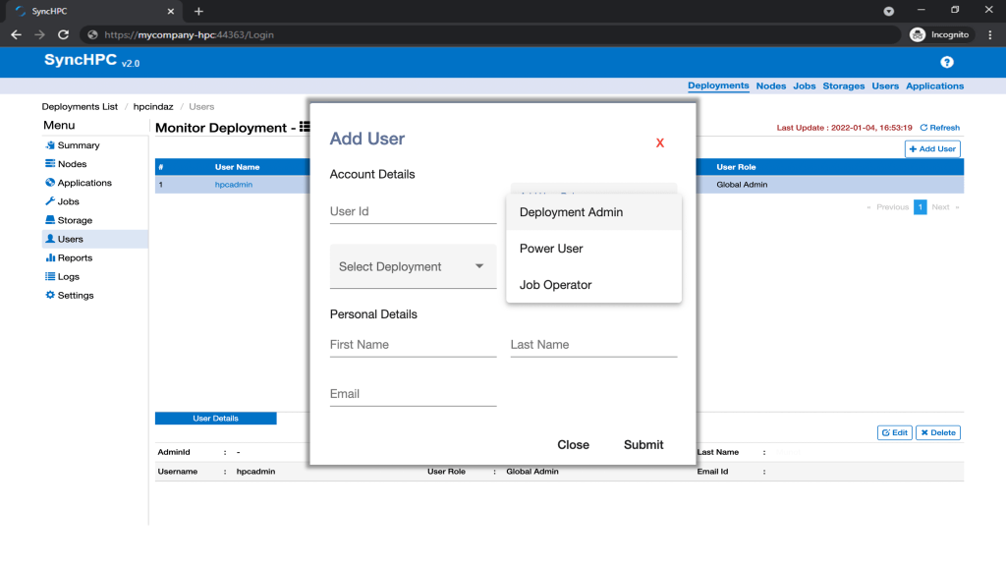Open Applications in the top navigation
1006x566 pixels.
click(x=934, y=86)
